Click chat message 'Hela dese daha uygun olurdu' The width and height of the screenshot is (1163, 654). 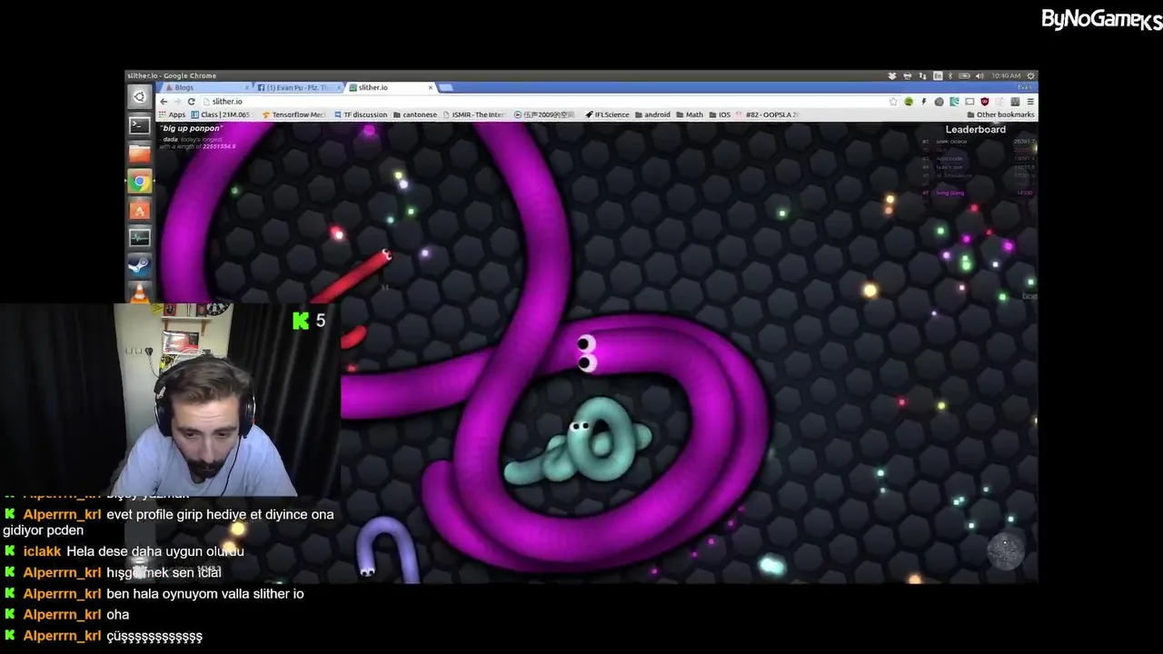(155, 551)
